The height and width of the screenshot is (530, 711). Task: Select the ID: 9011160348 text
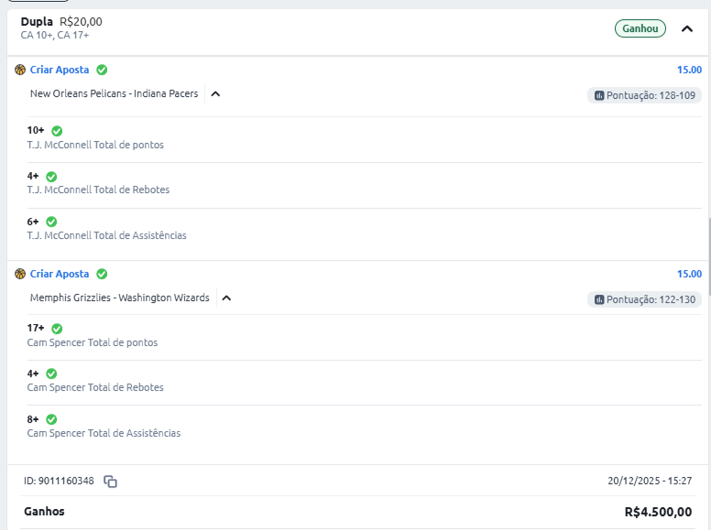[59, 481]
